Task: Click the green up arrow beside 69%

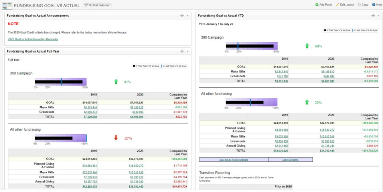Action: click(x=307, y=46)
